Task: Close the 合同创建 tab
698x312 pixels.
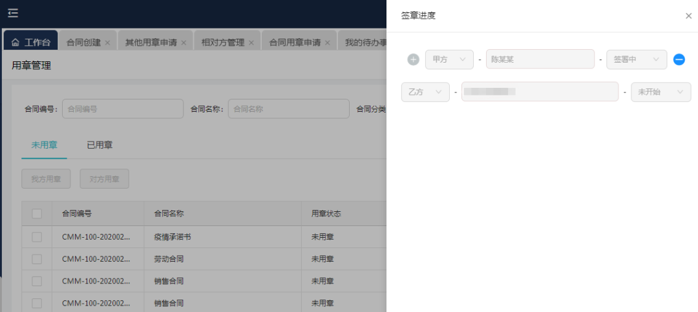Action: click(x=107, y=43)
